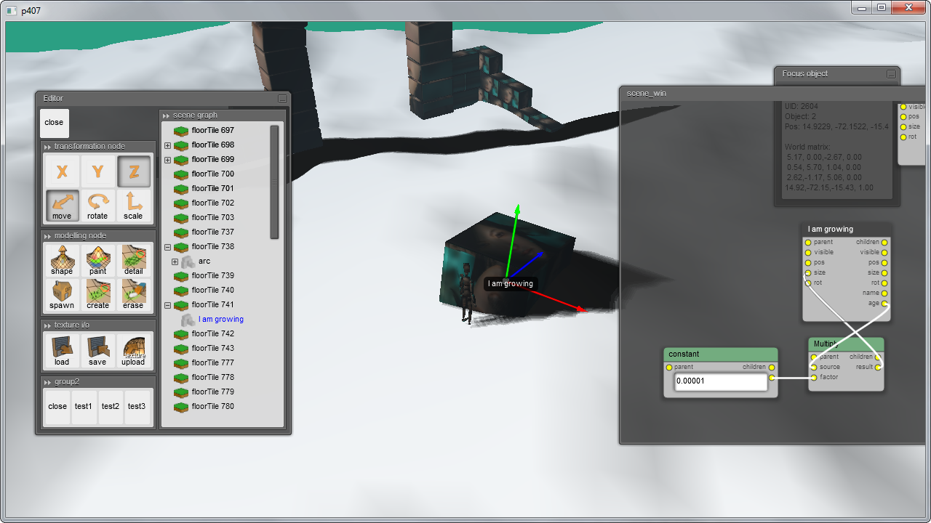This screenshot has height=523, width=931.
Task: Expand the arc node in scene graph
Action: [175, 261]
